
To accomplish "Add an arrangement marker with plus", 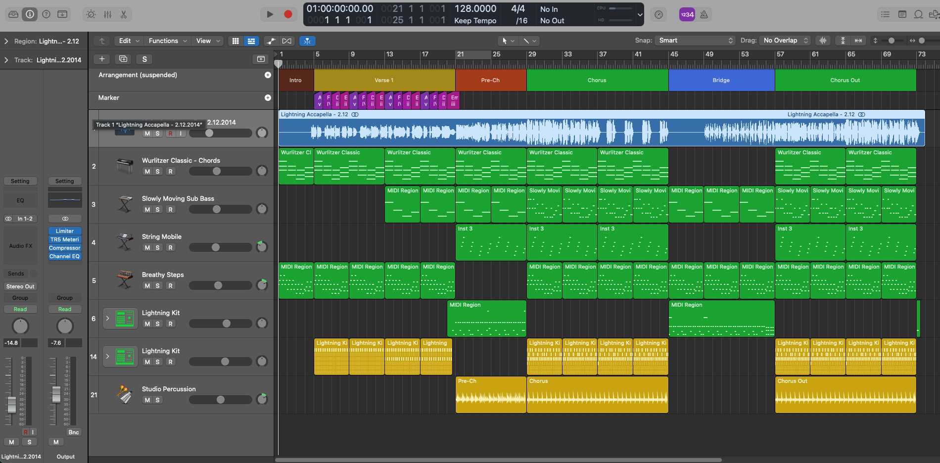I will point(268,75).
